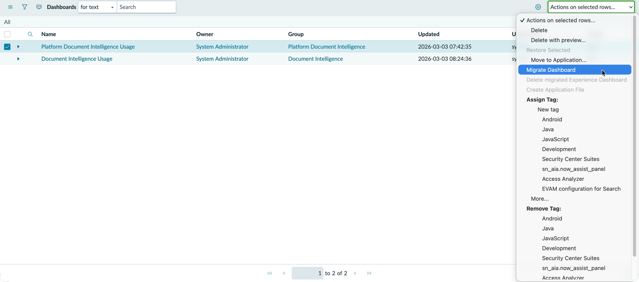Click the 2026-03-03 07:42:35 updated cell
Screen dimensions: 639x282
pyautogui.click(x=445, y=47)
